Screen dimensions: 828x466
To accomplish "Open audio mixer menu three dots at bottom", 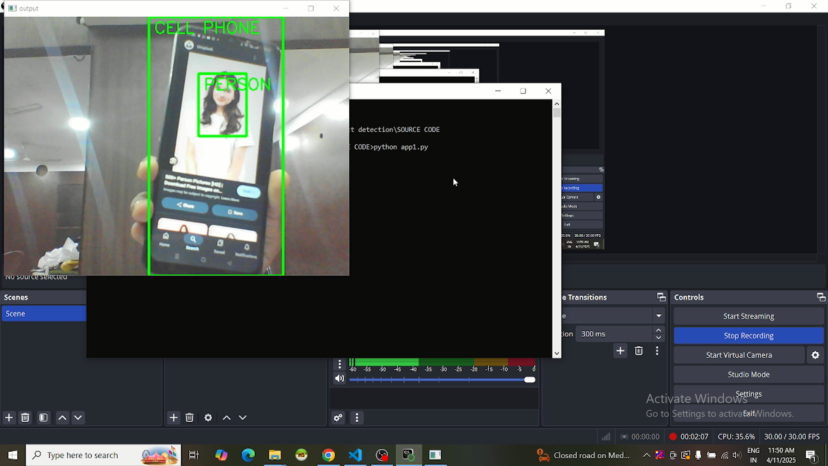I will point(357,418).
